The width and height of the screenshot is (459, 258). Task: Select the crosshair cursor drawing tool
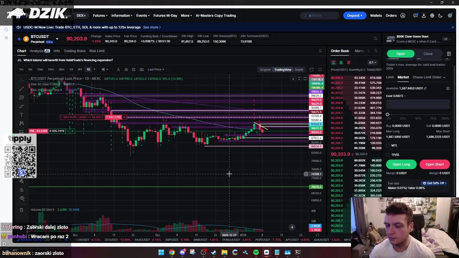[22, 80]
